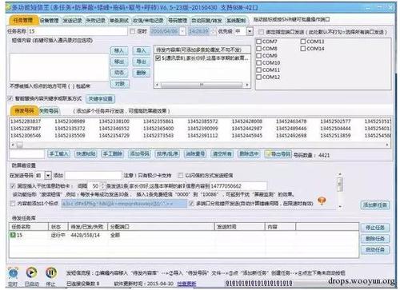The image size is (400, 290).
Task: Click the 停止任务 stop task button
Action: (x=375, y=228)
